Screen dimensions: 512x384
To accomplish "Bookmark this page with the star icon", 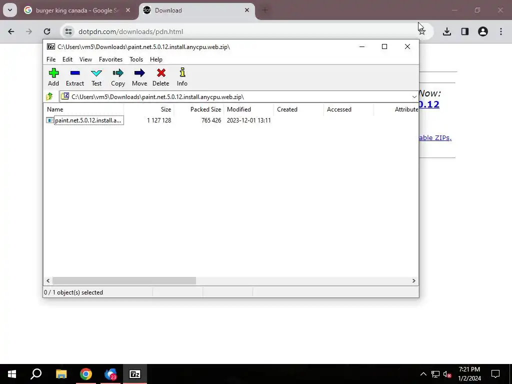I will tap(422, 31).
